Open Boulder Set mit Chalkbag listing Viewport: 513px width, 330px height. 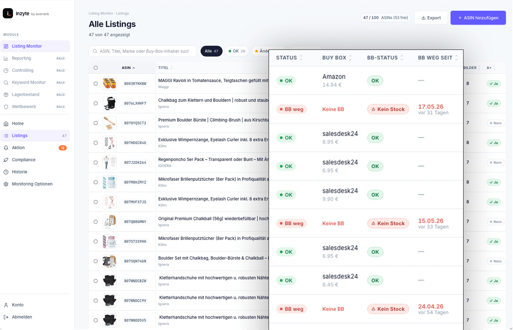pyautogui.click(x=213, y=258)
